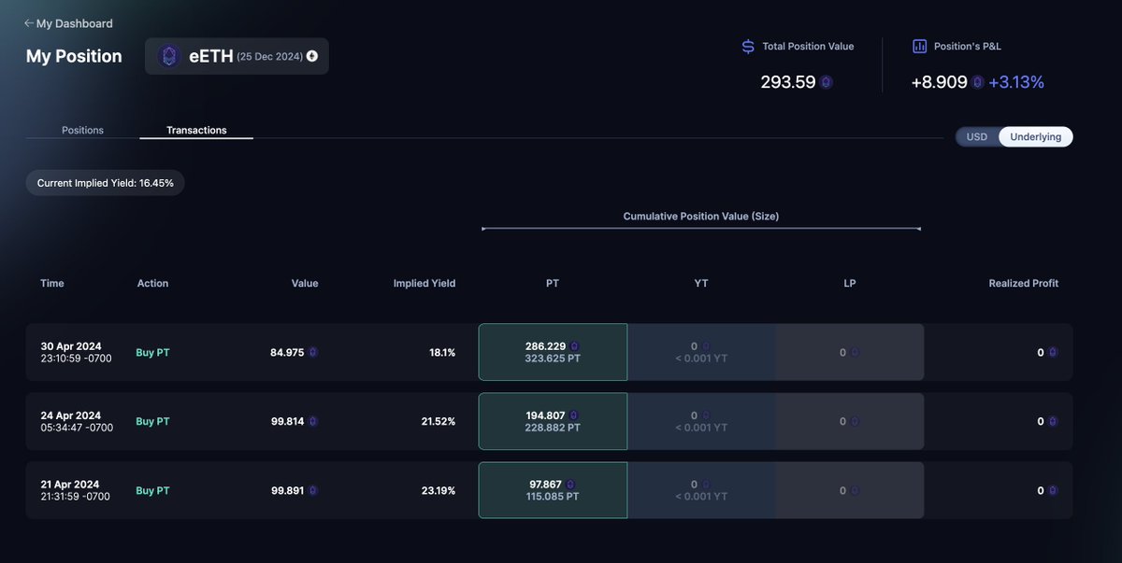
Task: Click the 21.52% implied yield
Action: coord(439,421)
